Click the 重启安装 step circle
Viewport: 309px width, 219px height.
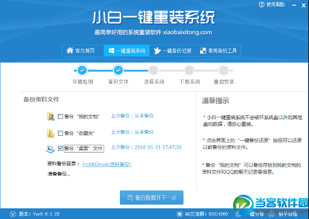click(x=224, y=70)
